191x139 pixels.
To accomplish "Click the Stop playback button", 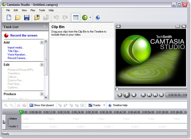I will coord(134,95).
